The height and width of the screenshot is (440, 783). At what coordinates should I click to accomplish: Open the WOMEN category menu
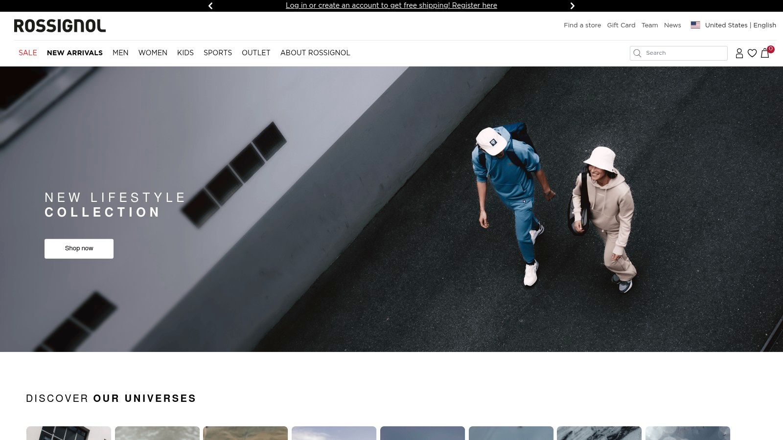153,53
